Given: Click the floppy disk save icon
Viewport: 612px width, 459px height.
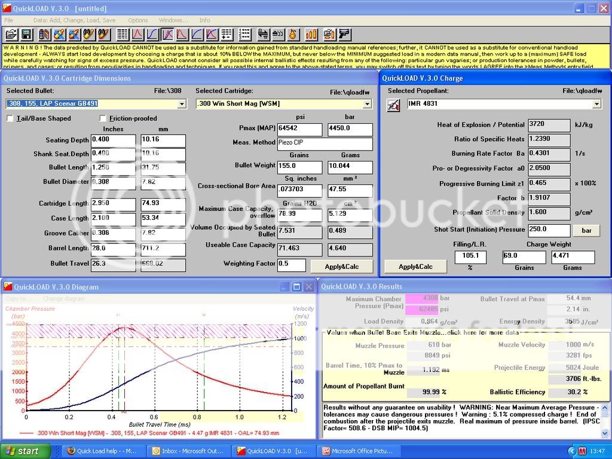Looking at the screenshot, I should (x=26, y=34).
